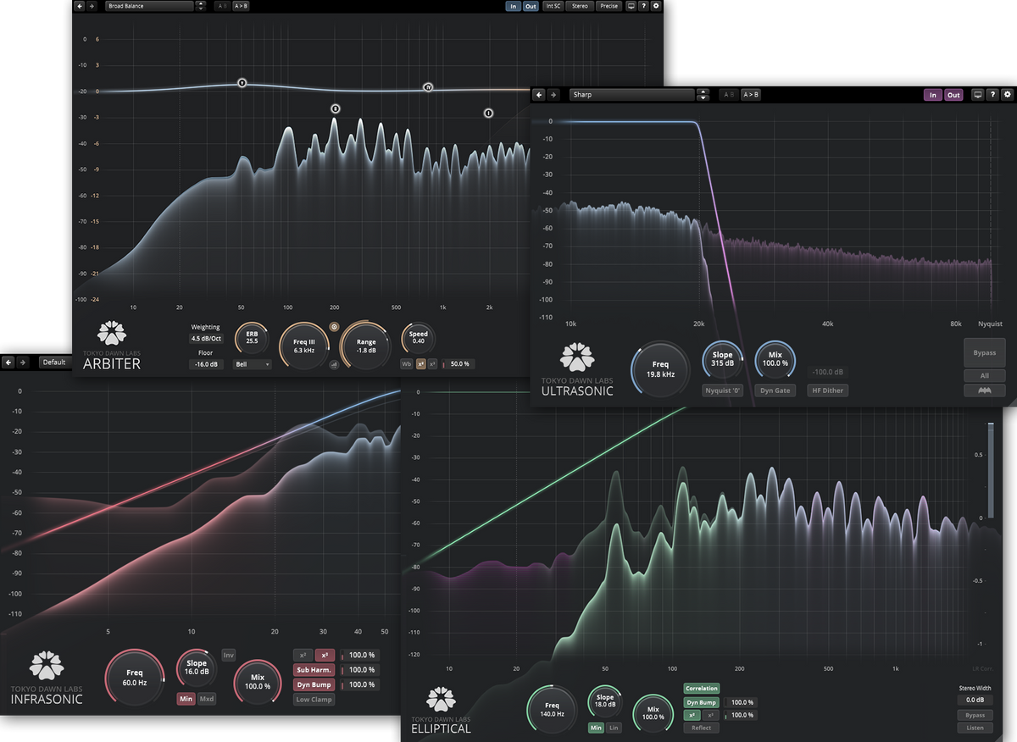
Task: Toggle Infrasonic Min phase button
Action: click(186, 699)
